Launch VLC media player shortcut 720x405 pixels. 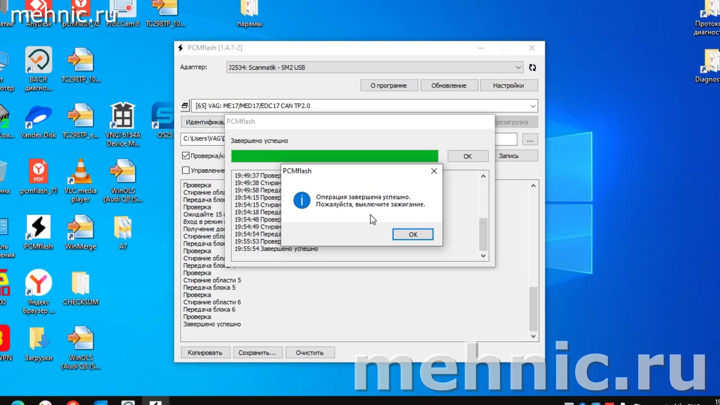81,181
